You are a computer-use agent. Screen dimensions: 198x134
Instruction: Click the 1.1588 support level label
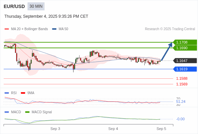coord(182,78)
